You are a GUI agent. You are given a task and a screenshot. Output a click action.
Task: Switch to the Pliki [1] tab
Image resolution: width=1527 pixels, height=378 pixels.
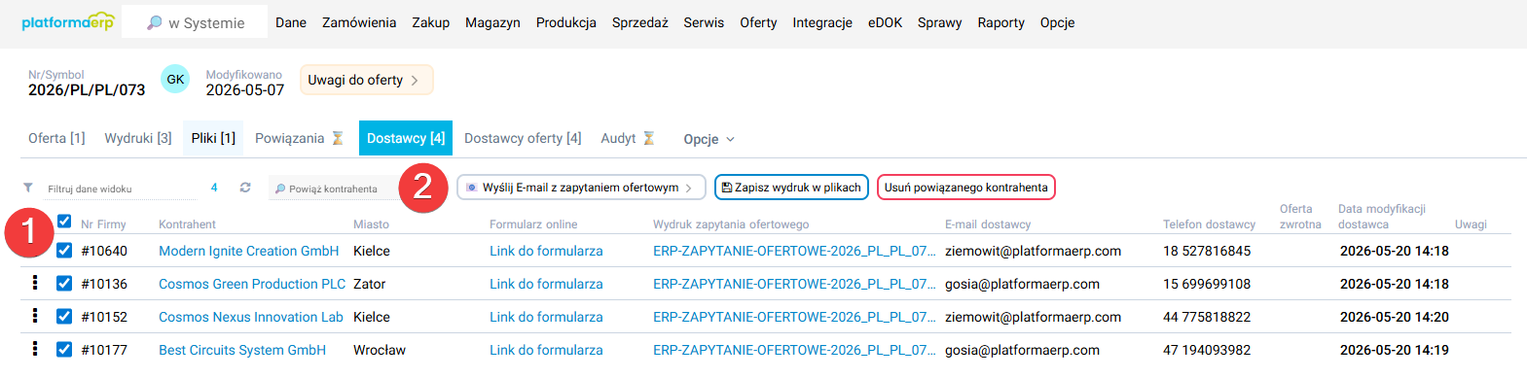213,138
